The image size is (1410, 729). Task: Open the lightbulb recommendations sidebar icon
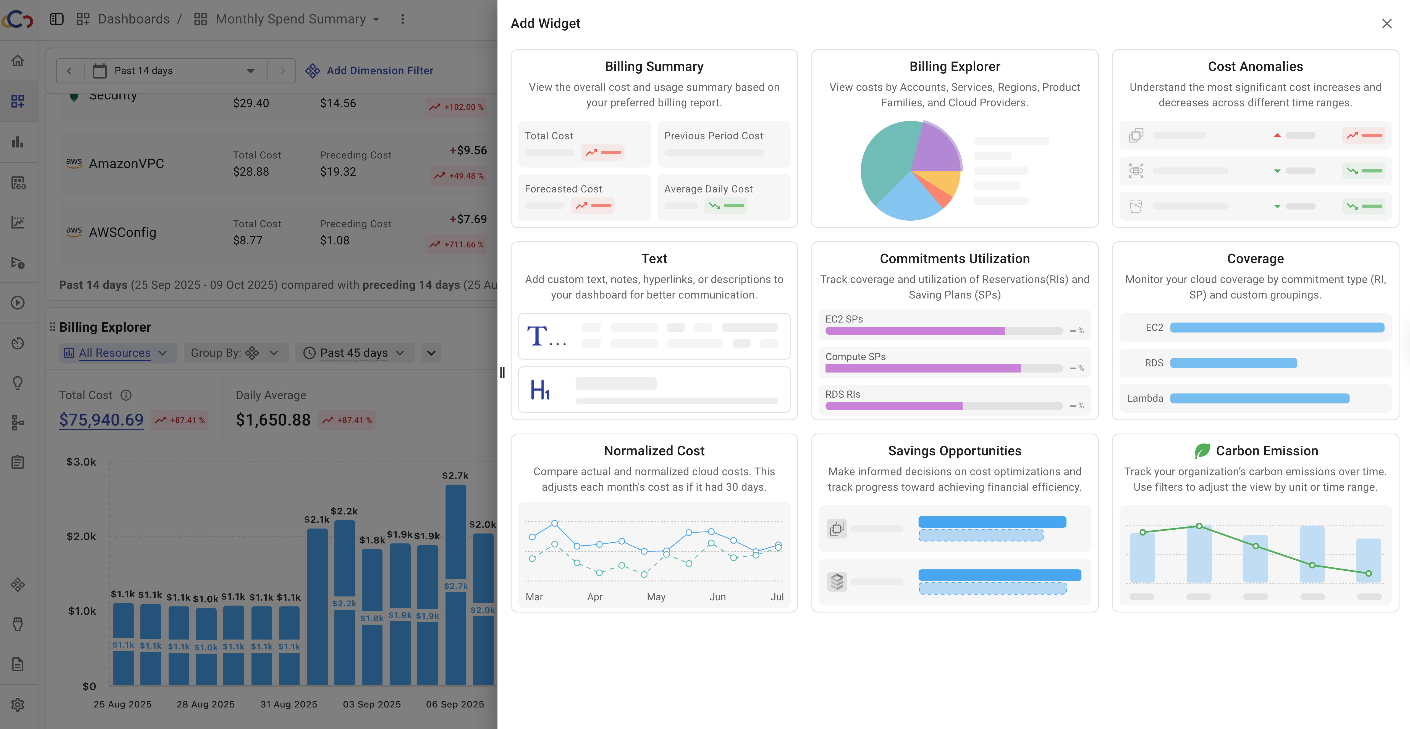point(18,383)
